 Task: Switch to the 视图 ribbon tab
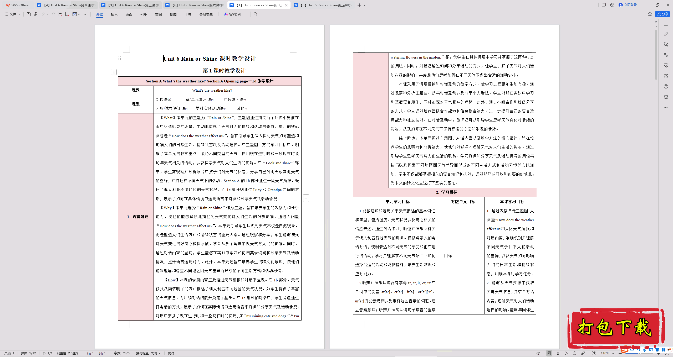[173, 14]
